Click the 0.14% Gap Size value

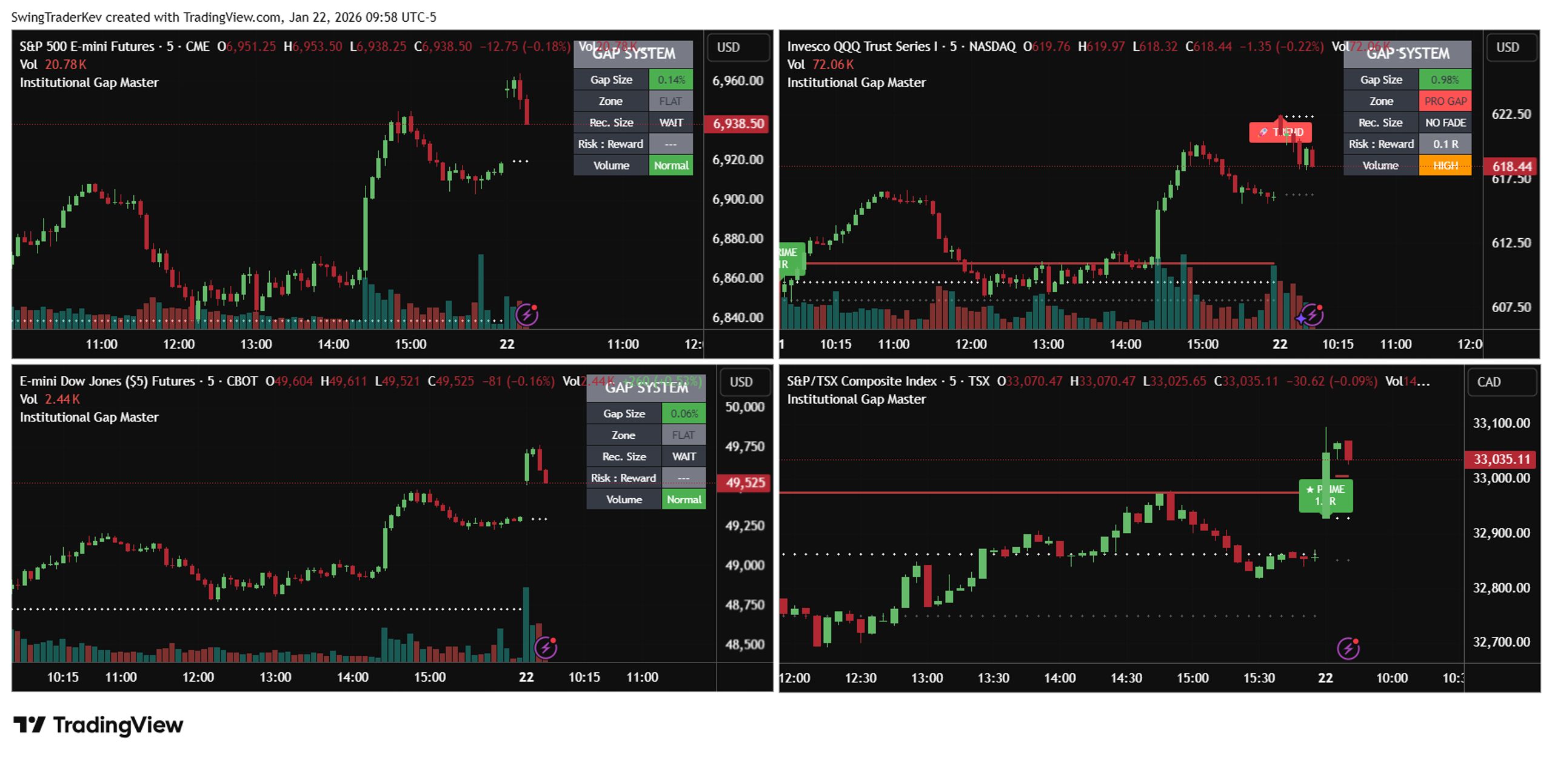point(671,79)
